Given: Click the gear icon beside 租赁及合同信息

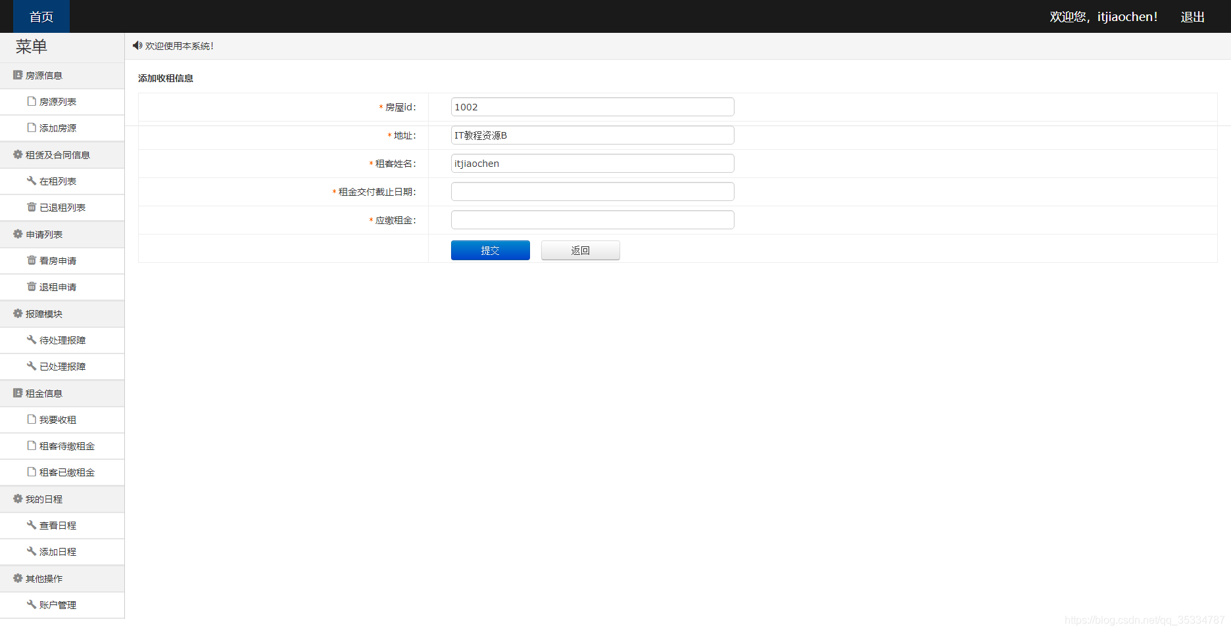Looking at the screenshot, I should pos(18,154).
